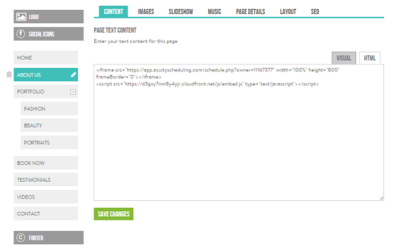Select the Home page in sidebar
The height and width of the screenshot is (249, 398).
[45, 58]
